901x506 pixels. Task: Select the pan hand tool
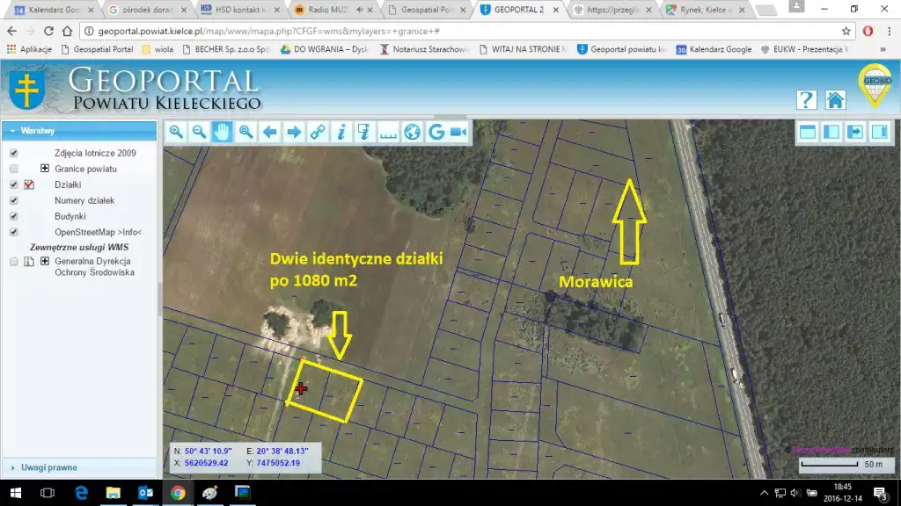tap(223, 132)
